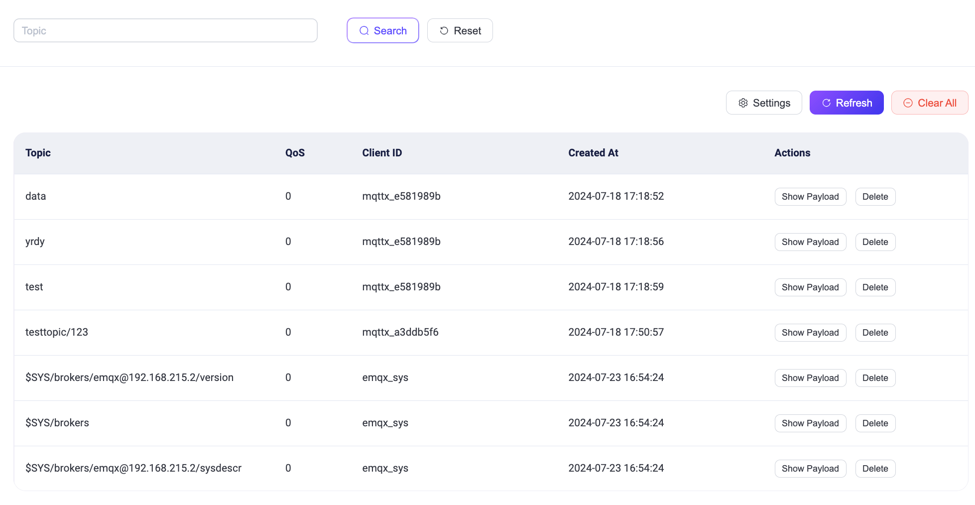Delete the $SYS/brokers message
This screenshot has width=975, height=505.
tap(875, 423)
